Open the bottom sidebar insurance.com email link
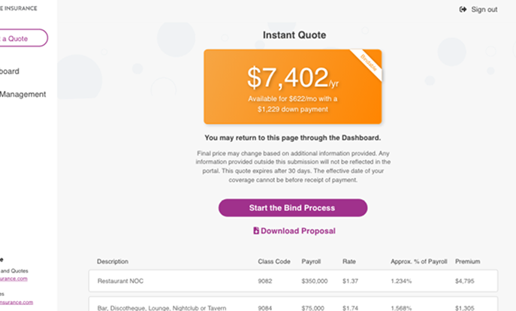The image size is (516, 311). tap(17, 302)
